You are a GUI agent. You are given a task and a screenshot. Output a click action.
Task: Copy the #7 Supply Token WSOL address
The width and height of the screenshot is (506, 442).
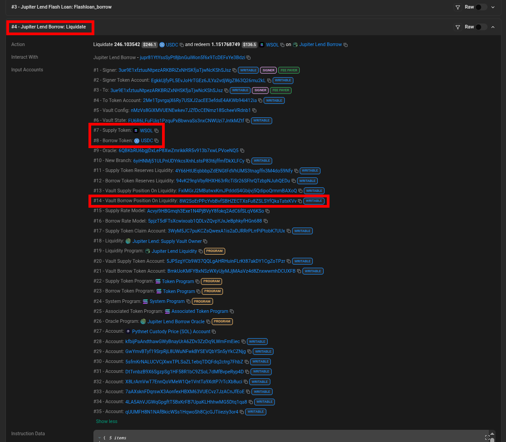(x=157, y=131)
